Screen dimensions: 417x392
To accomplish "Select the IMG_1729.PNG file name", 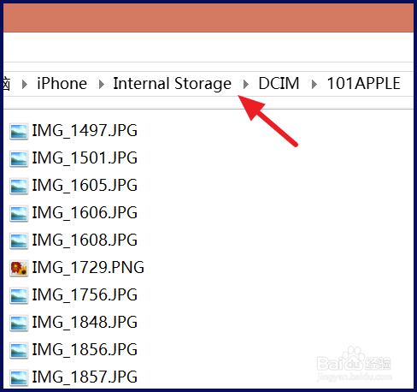I will coord(88,268).
